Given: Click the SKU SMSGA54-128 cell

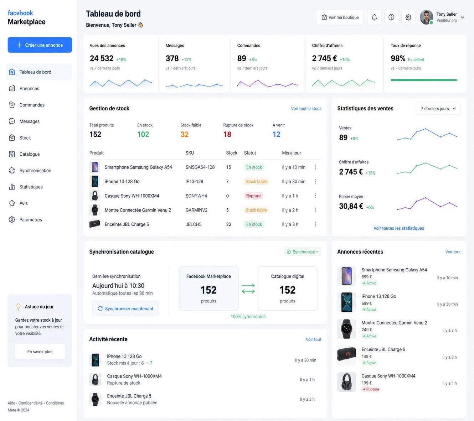Looking at the screenshot, I should [200, 167].
